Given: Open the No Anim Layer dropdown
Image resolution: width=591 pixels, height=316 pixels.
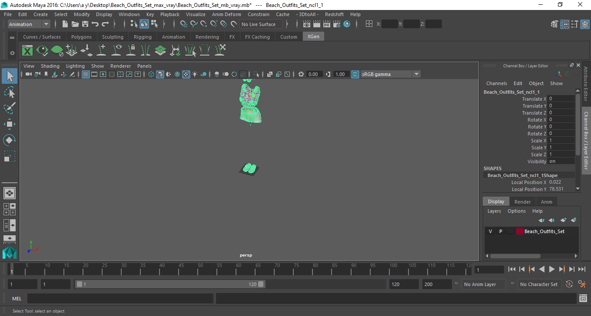Looking at the screenshot, I should click(483, 284).
